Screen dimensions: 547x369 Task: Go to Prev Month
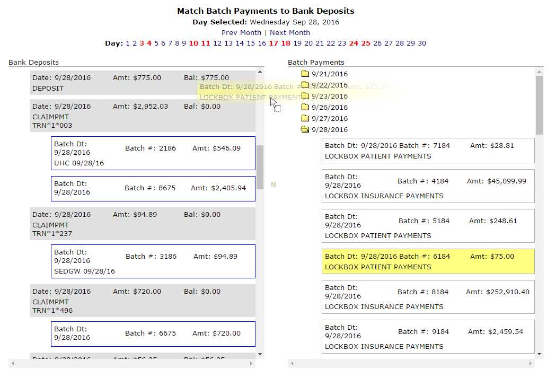[x=241, y=32]
